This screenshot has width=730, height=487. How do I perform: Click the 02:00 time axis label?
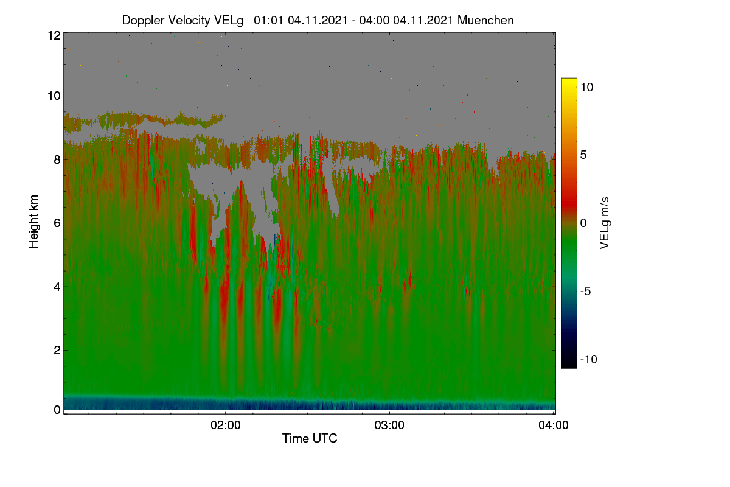225,426
